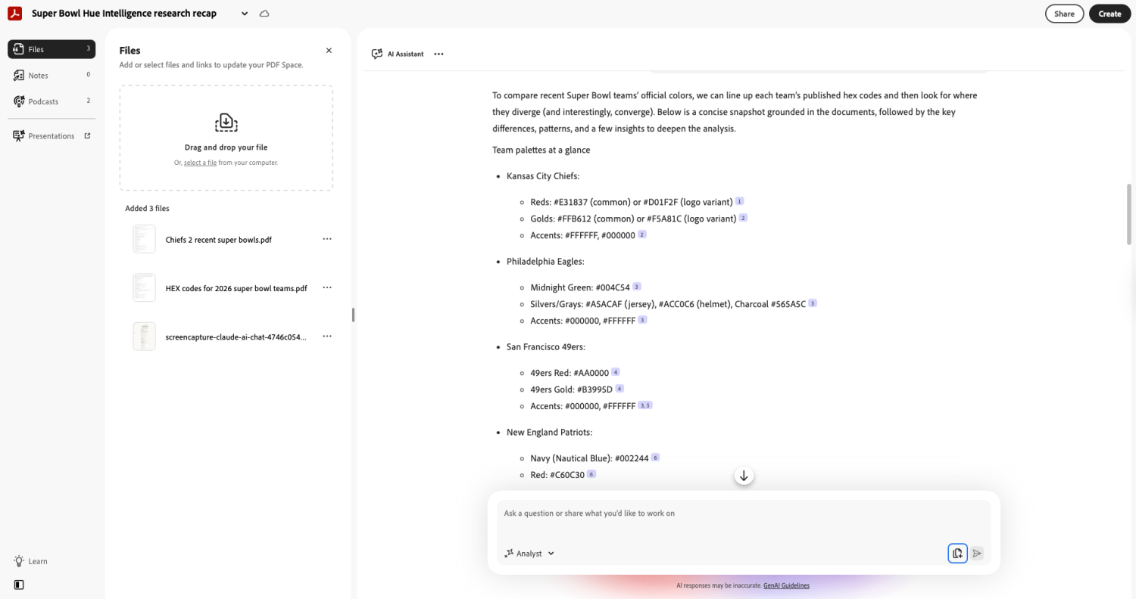Viewport: 1136px width, 599px height.
Task: Open more options for HEX codes PDF
Action: (327, 287)
